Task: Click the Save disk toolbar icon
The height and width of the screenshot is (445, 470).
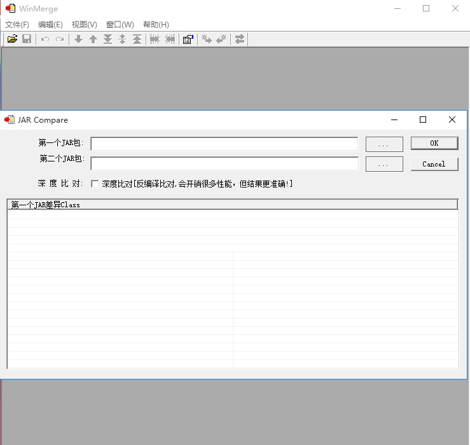Action: (x=27, y=39)
